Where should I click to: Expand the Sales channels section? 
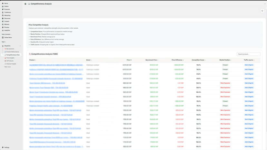(x=6, y=34)
